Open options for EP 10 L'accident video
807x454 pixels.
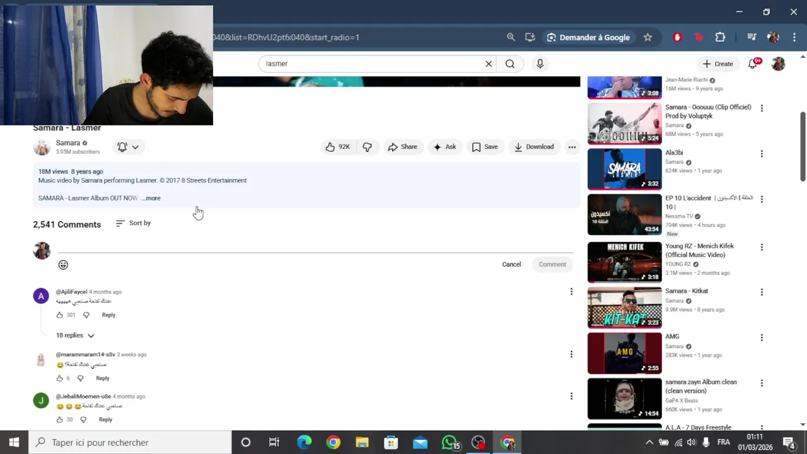pyautogui.click(x=762, y=199)
